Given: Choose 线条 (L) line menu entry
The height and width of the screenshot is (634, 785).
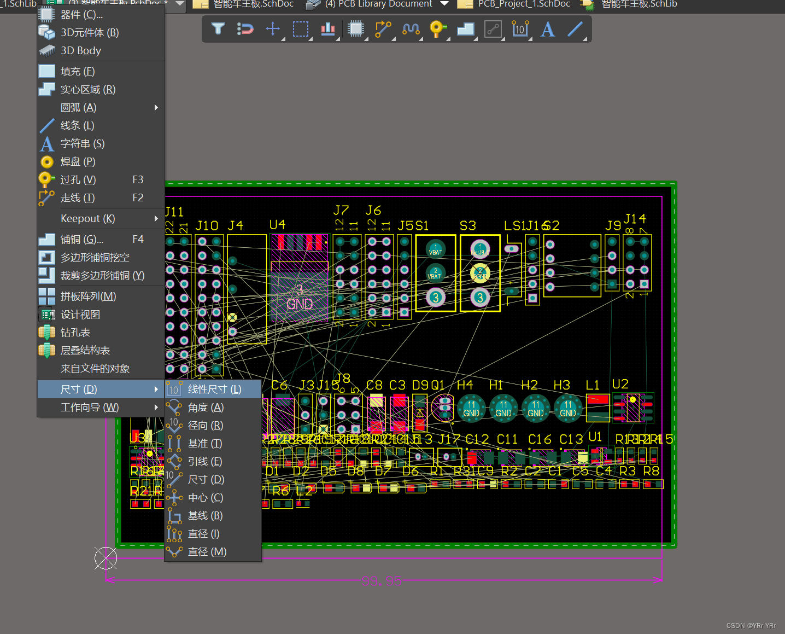Looking at the screenshot, I should (x=101, y=125).
